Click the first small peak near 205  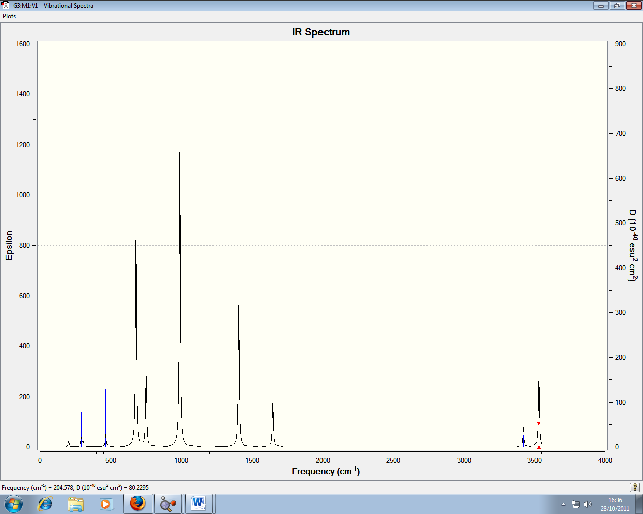(69, 429)
